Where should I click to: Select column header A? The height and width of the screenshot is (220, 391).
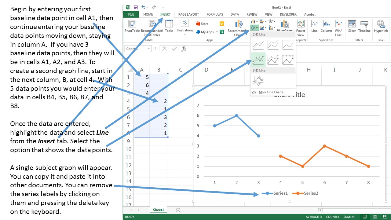coord(142,70)
